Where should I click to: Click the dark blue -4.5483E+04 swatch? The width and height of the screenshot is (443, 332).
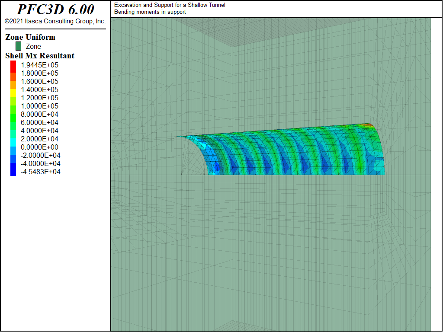[13, 172]
